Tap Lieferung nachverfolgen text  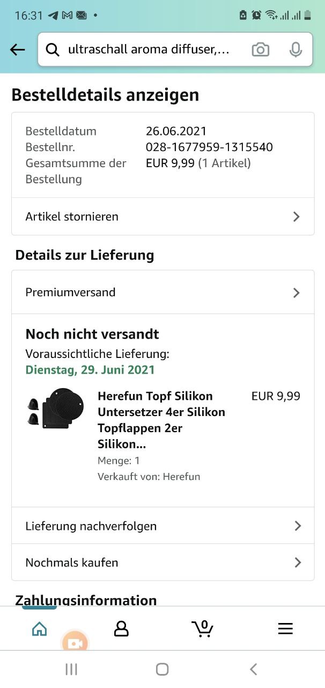91,526
